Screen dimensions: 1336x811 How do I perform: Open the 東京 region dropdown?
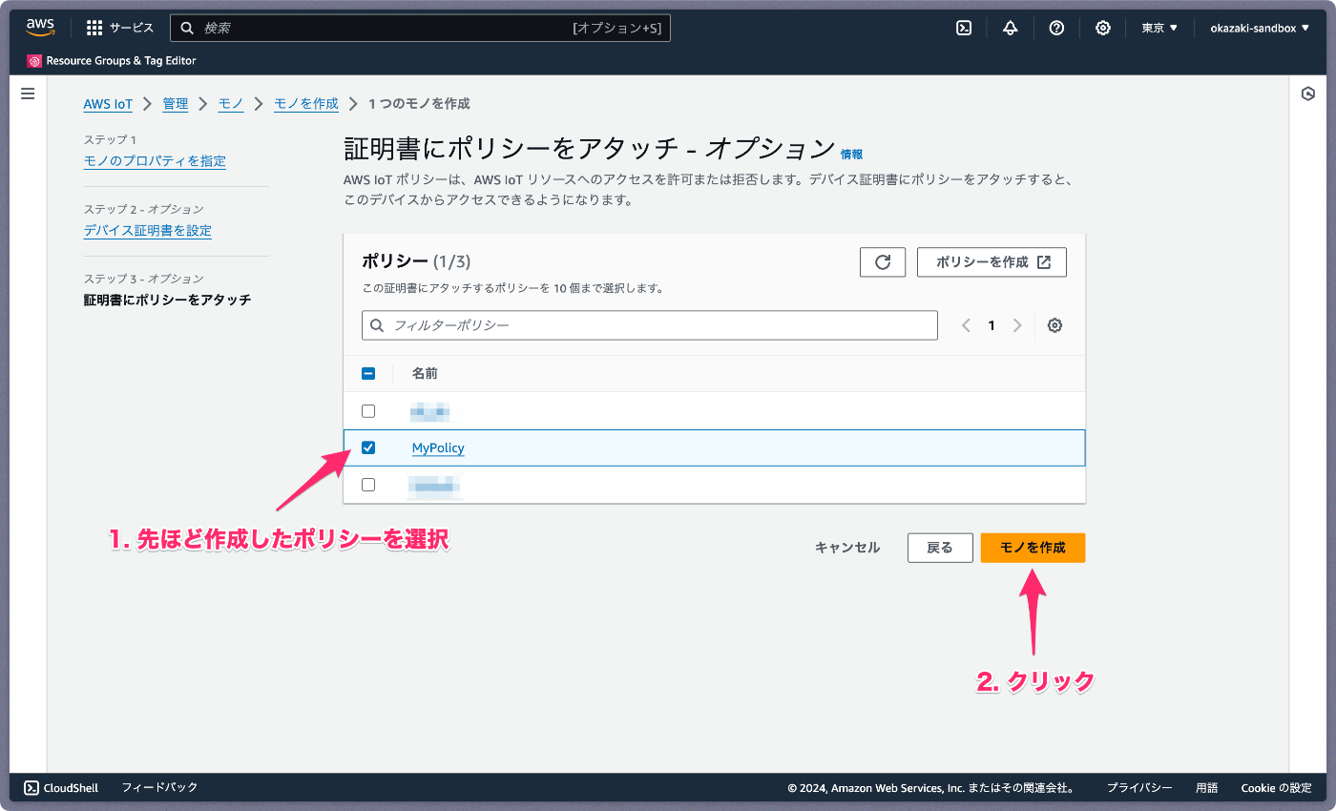1159,28
